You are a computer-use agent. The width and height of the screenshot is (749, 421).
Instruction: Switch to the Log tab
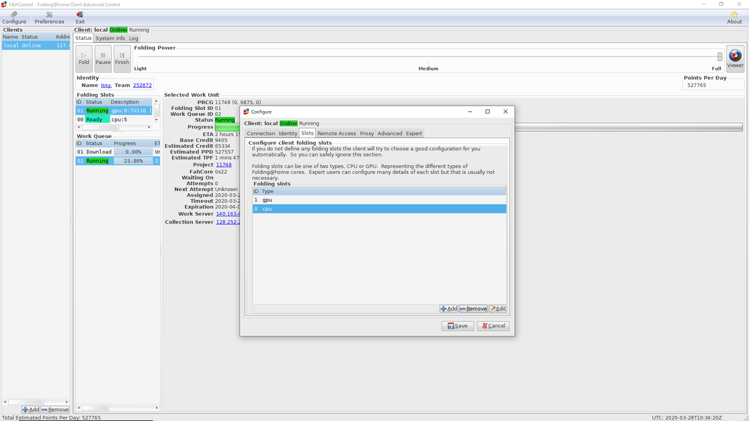point(134,38)
